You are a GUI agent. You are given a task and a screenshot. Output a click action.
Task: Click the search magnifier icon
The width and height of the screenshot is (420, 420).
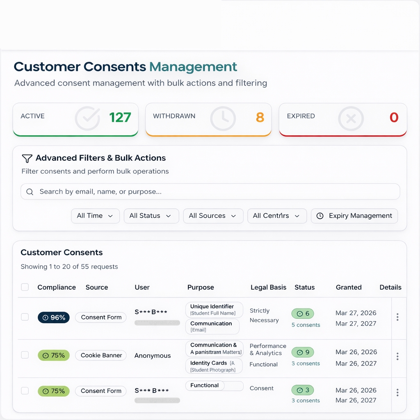coord(30,192)
